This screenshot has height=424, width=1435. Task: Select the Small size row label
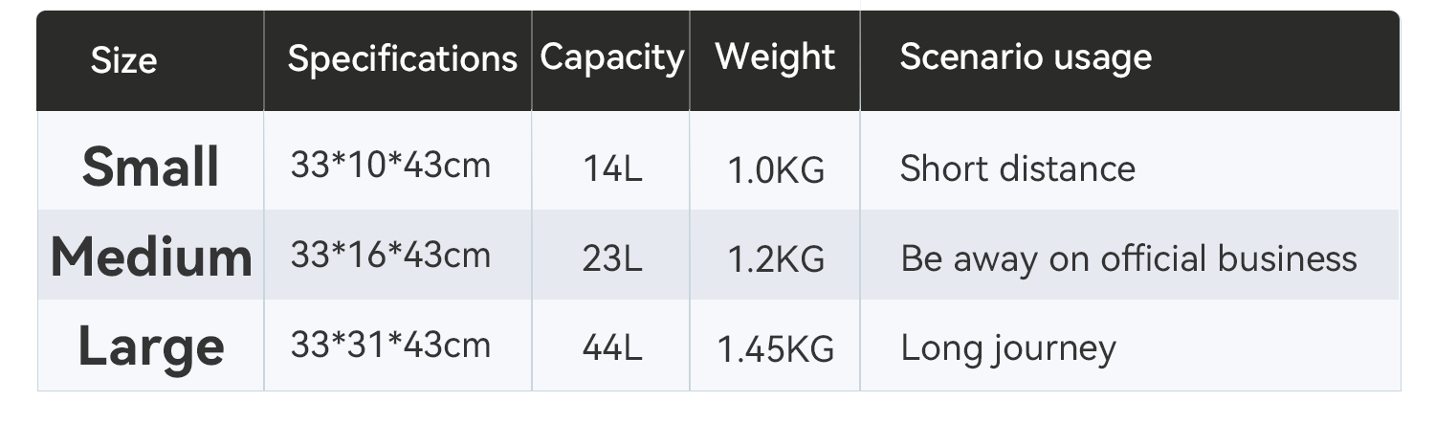[x=151, y=166]
